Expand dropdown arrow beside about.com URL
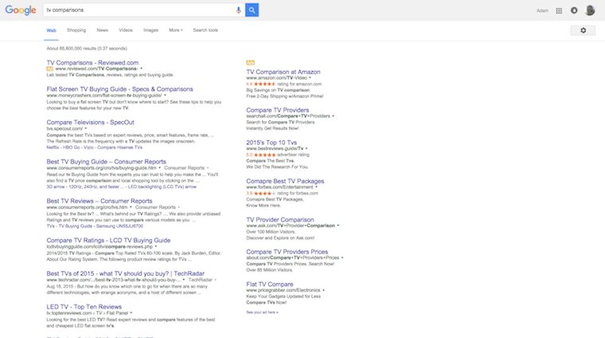The image size is (605, 338). pos(342,258)
